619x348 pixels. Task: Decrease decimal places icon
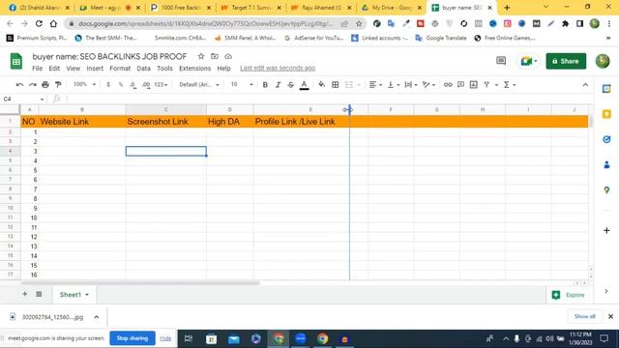[133, 84]
